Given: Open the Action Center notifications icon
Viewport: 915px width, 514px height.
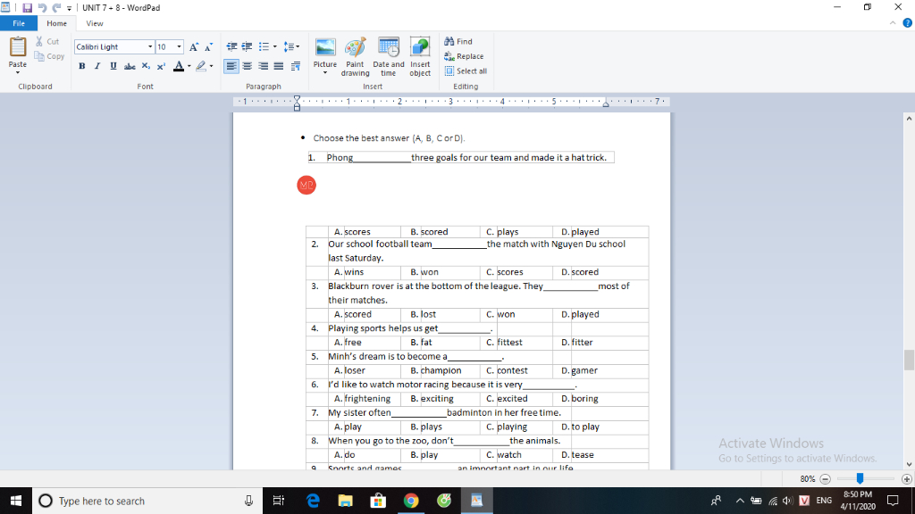Looking at the screenshot, I should coord(893,501).
